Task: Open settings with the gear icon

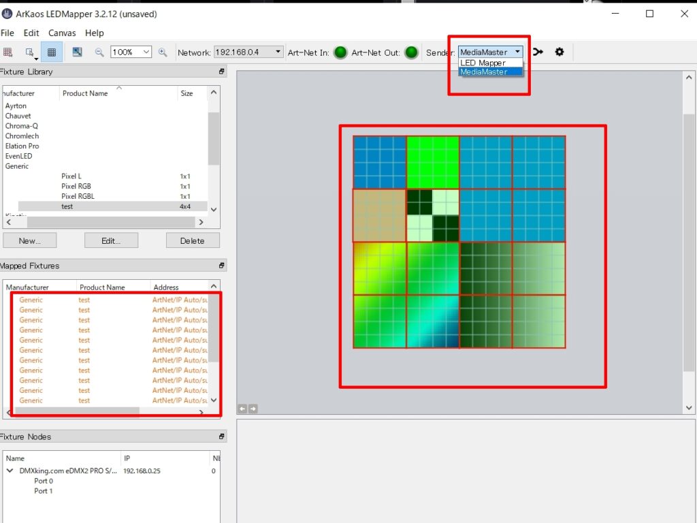Action: pos(560,52)
